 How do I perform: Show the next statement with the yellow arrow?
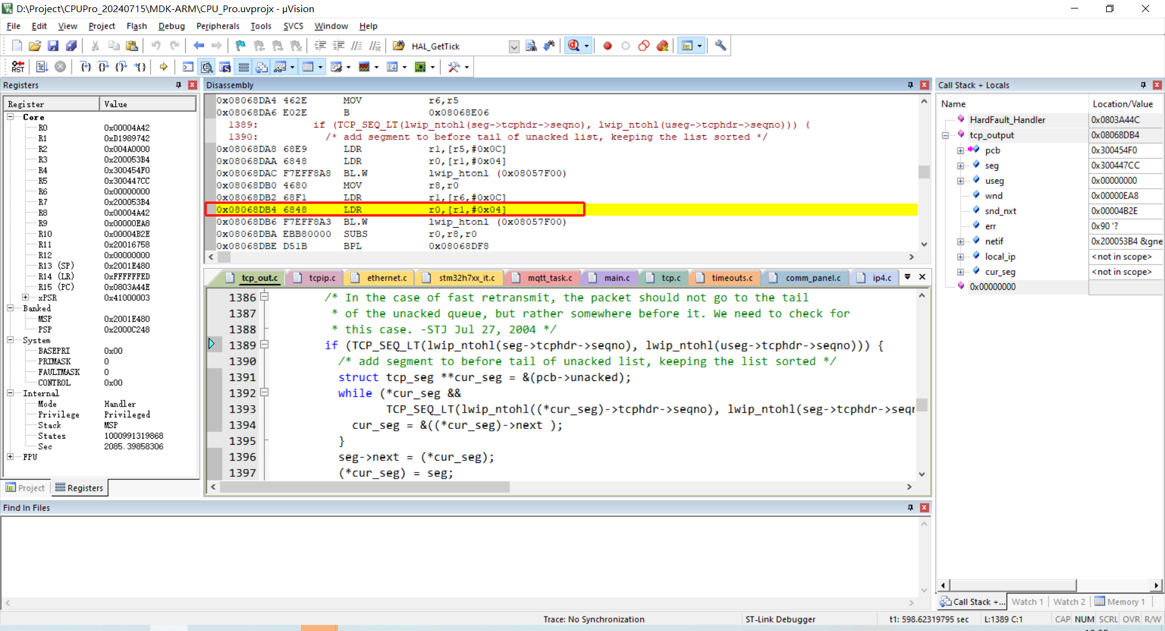pyautogui.click(x=163, y=67)
